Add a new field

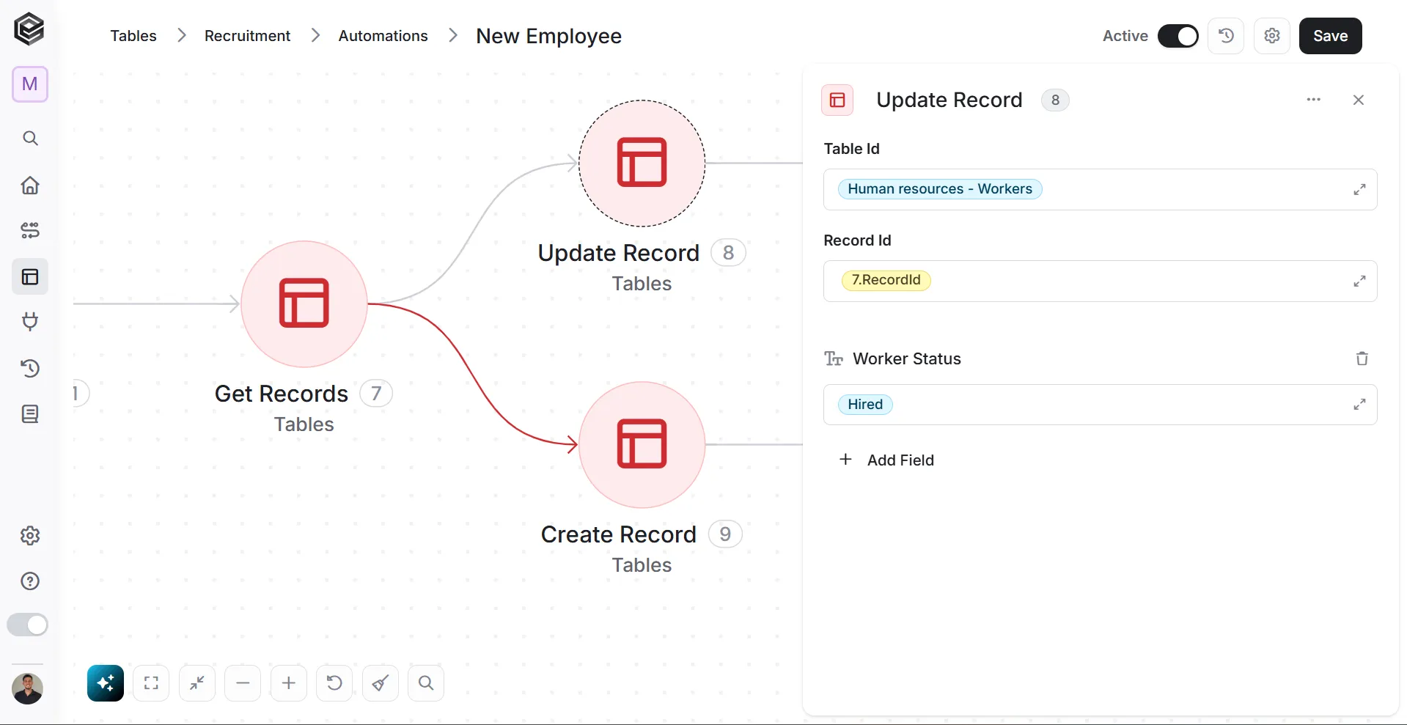point(886,460)
